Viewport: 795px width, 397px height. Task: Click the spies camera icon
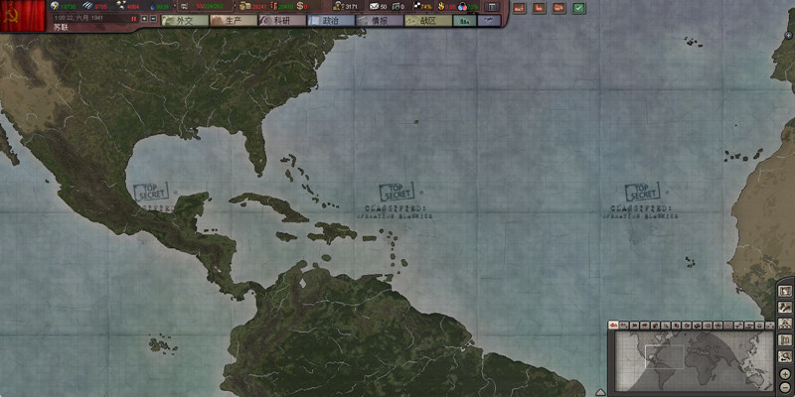click(x=397, y=7)
